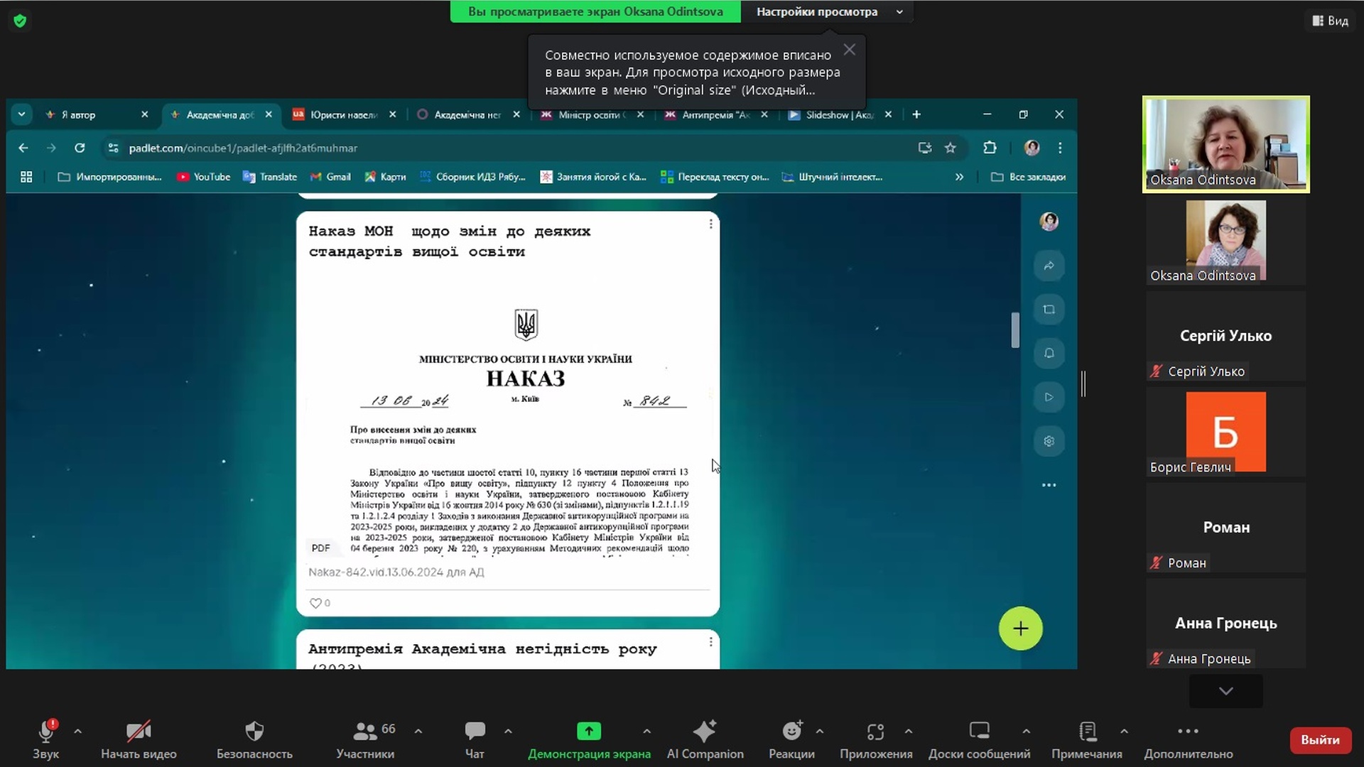Close the Академічна доб browser tab
1364x767 pixels.
coord(269,114)
